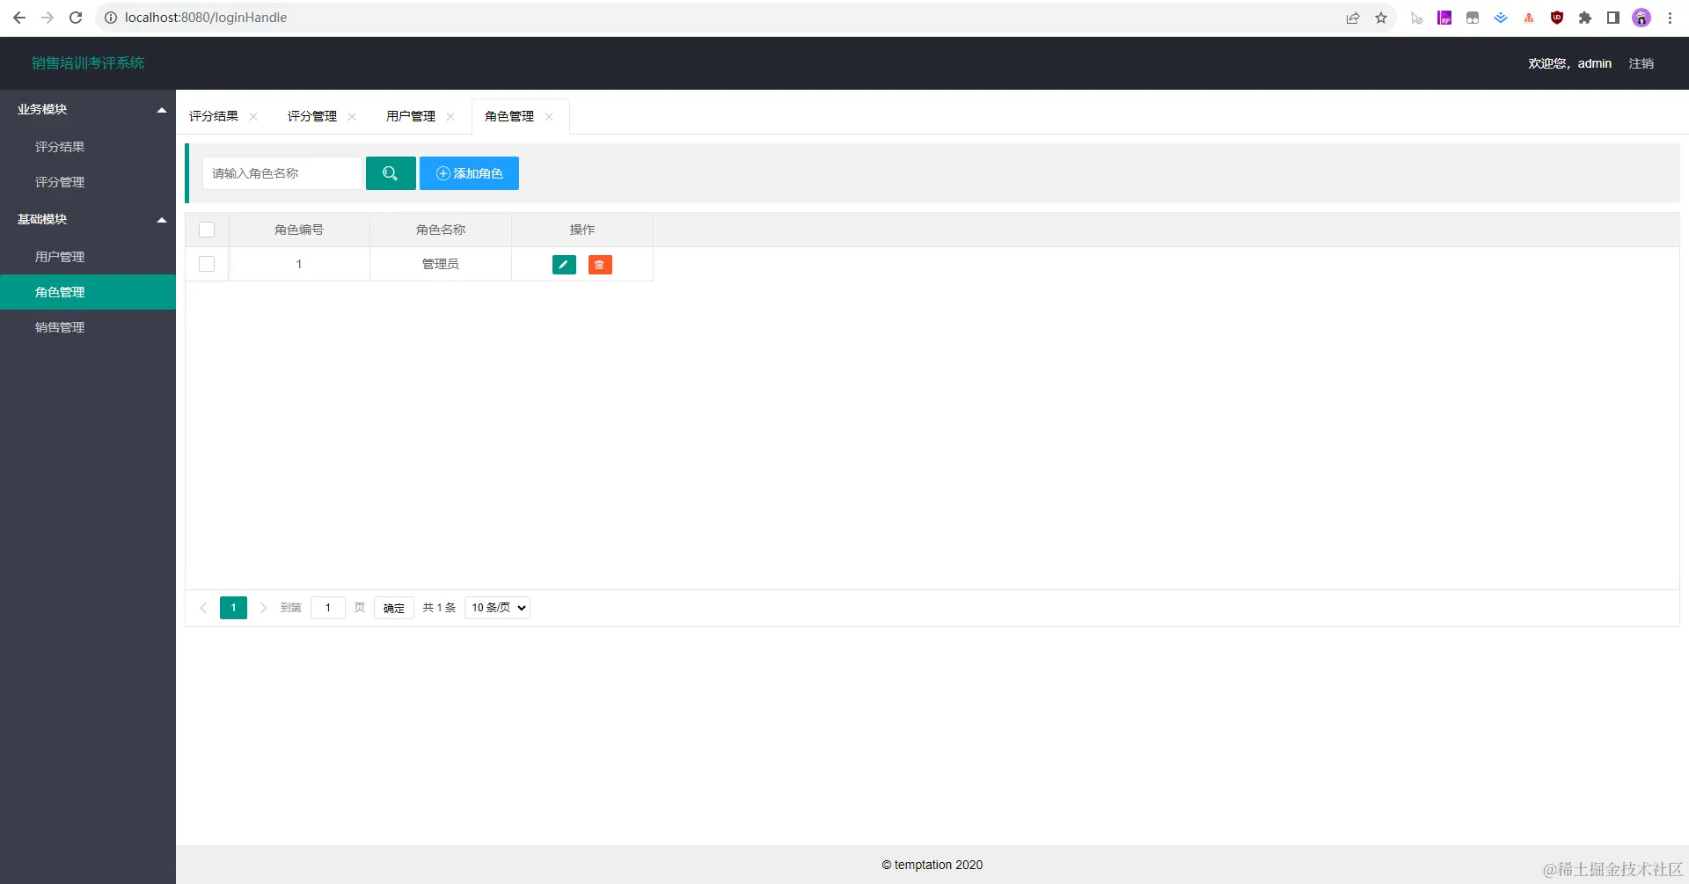This screenshot has width=1689, height=884.
Task: Open the browser three-dot menu
Action: point(1670,18)
